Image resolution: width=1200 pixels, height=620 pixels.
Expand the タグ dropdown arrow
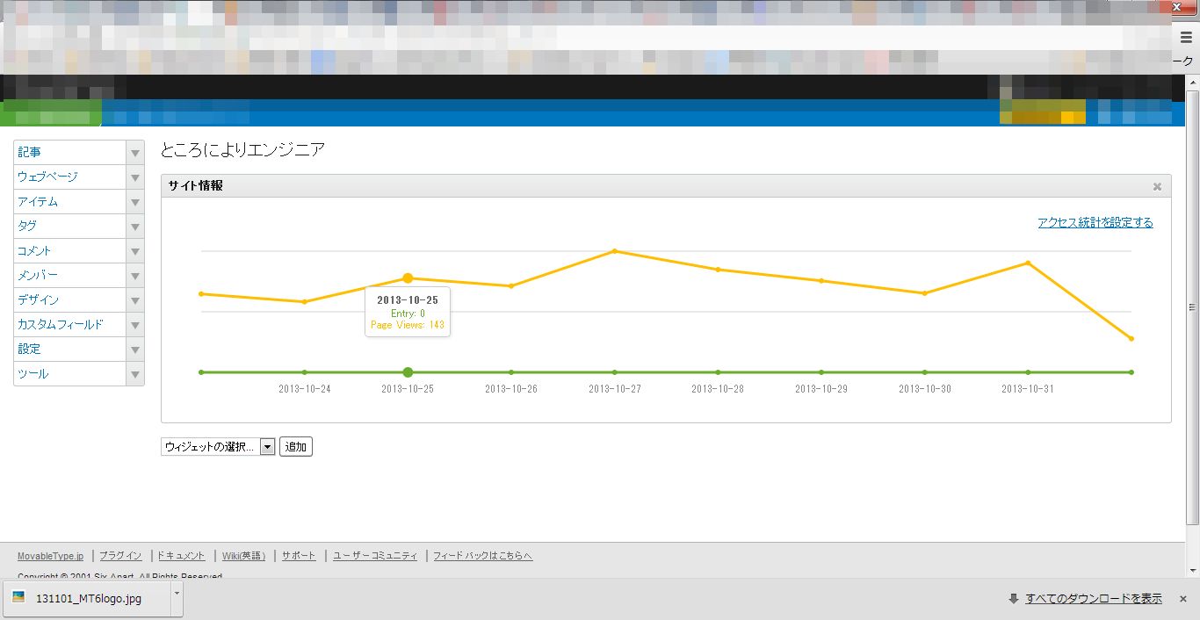(x=135, y=227)
